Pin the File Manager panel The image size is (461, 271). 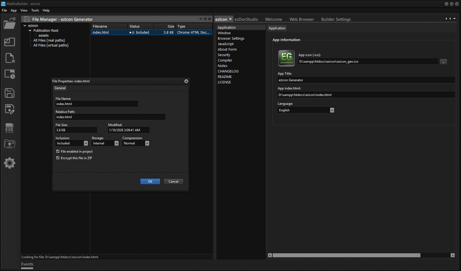(x=205, y=19)
